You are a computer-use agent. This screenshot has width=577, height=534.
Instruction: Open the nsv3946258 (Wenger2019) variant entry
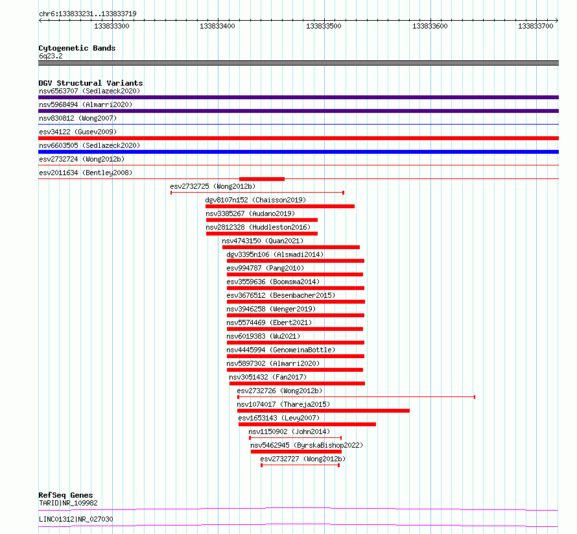pos(271,309)
